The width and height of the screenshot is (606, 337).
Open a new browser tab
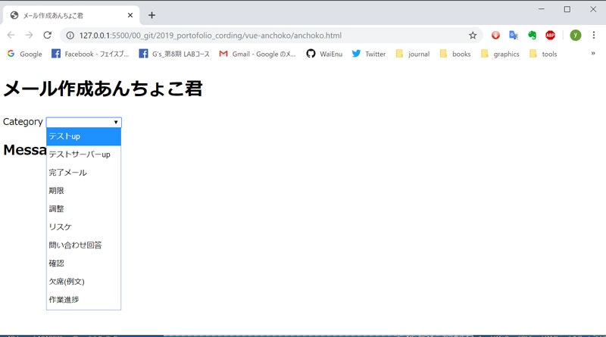coord(152,15)
